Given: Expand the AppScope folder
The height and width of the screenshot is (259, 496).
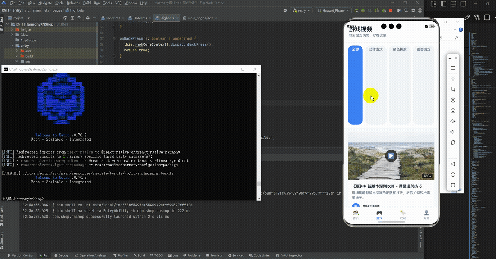Looking at the screenshot, I should pos(12,40).
